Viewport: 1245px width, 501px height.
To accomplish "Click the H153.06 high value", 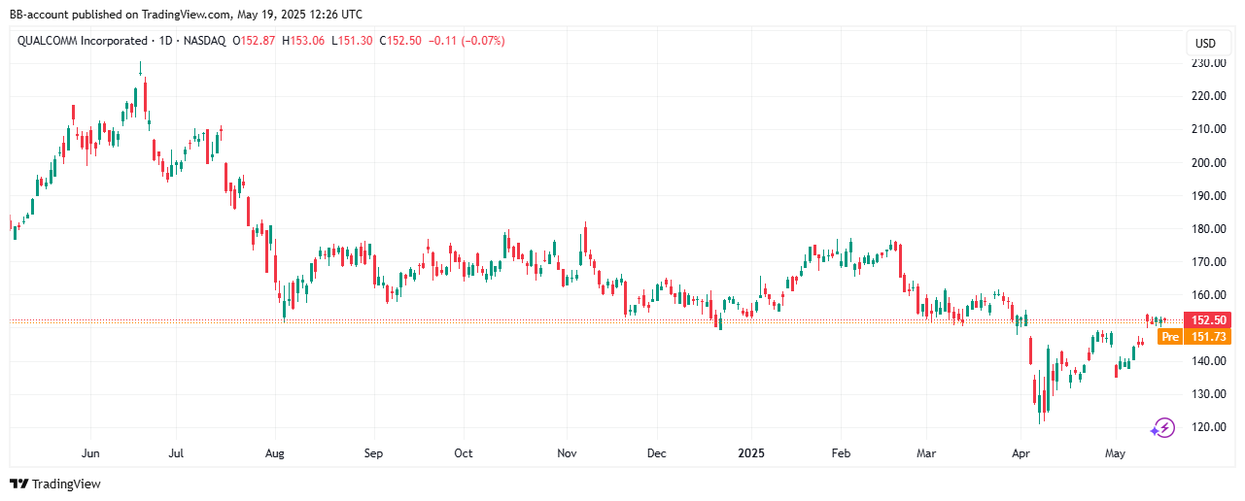I will (x=302, y=41).
